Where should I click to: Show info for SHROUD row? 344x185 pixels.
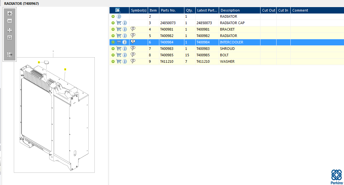[x=125, y=49]
